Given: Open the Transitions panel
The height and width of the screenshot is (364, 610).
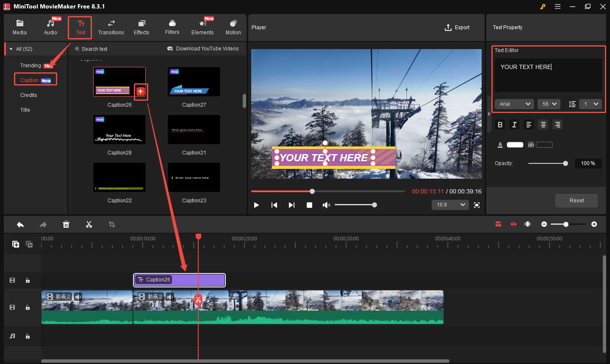Looking at the screenshot, I should [x=111, y=27].
